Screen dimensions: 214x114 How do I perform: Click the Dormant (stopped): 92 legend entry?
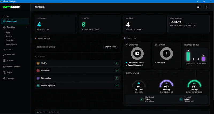pos(135,65)
